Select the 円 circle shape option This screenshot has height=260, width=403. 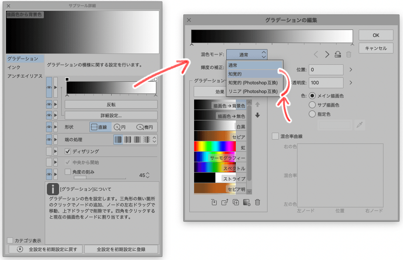pos(120,127)
